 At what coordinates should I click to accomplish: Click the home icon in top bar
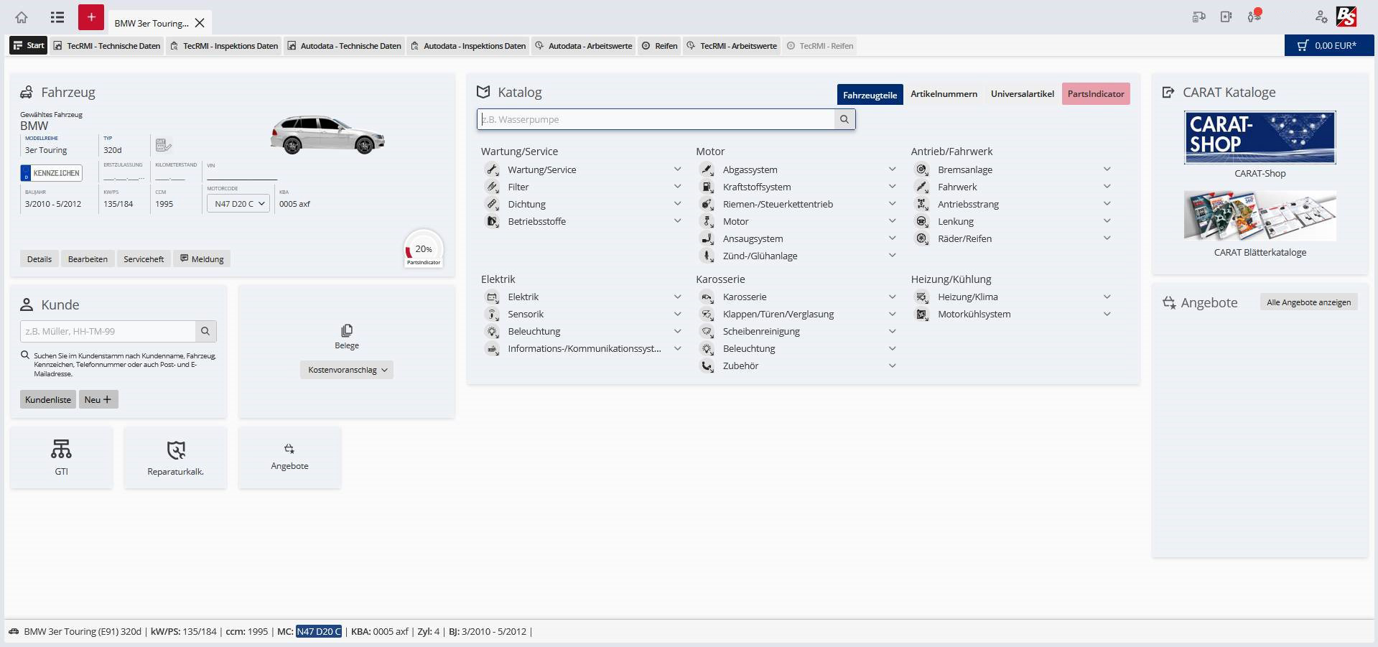(22, 17)
